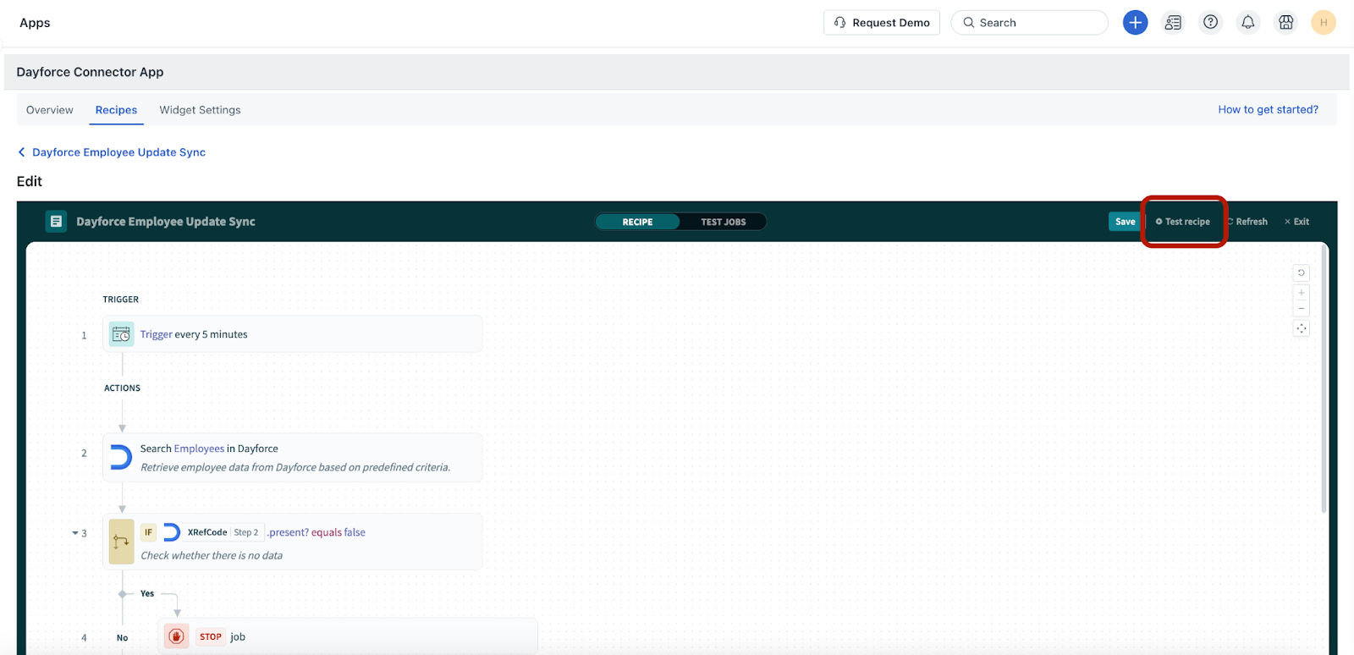Image resolution: width=1354 pixels, height=655 pixels.
Task: Select the Recipes tab
Action: pyautogui.click(x=116, y=110)
